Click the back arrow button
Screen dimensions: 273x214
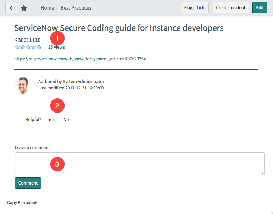(x=11, y=8)
